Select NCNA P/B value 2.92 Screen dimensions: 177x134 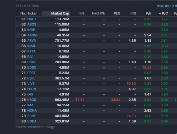148,110
